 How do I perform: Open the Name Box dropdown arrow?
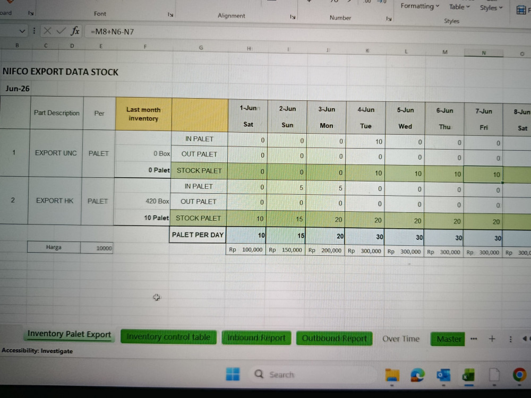coord(22,31)
